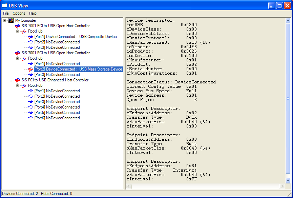293x198 pixels.
Task: Open the Options menu
Action: 19,13
